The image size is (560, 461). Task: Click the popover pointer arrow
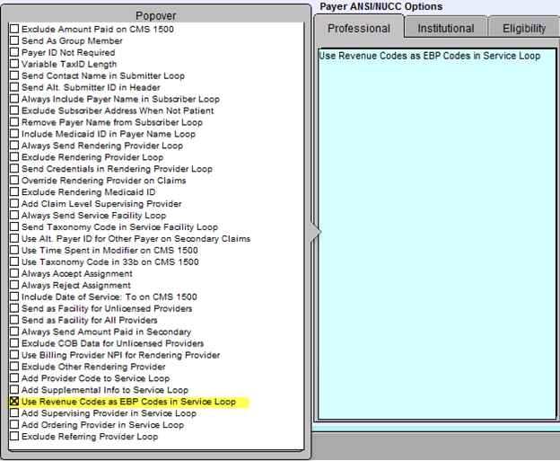pos(315,233)
